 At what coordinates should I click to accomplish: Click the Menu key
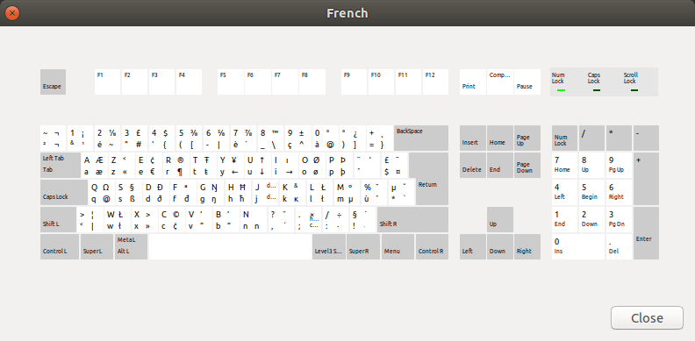pos(398,246)
